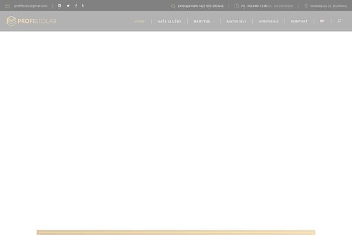Click the clock opening hours icon
The width and height of the screenshot is (352, 235).
coord(236,6)
